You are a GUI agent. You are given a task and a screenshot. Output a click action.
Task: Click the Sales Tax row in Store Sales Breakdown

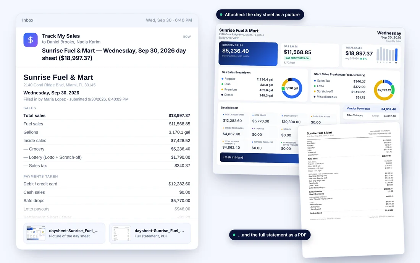click(340, 81)
